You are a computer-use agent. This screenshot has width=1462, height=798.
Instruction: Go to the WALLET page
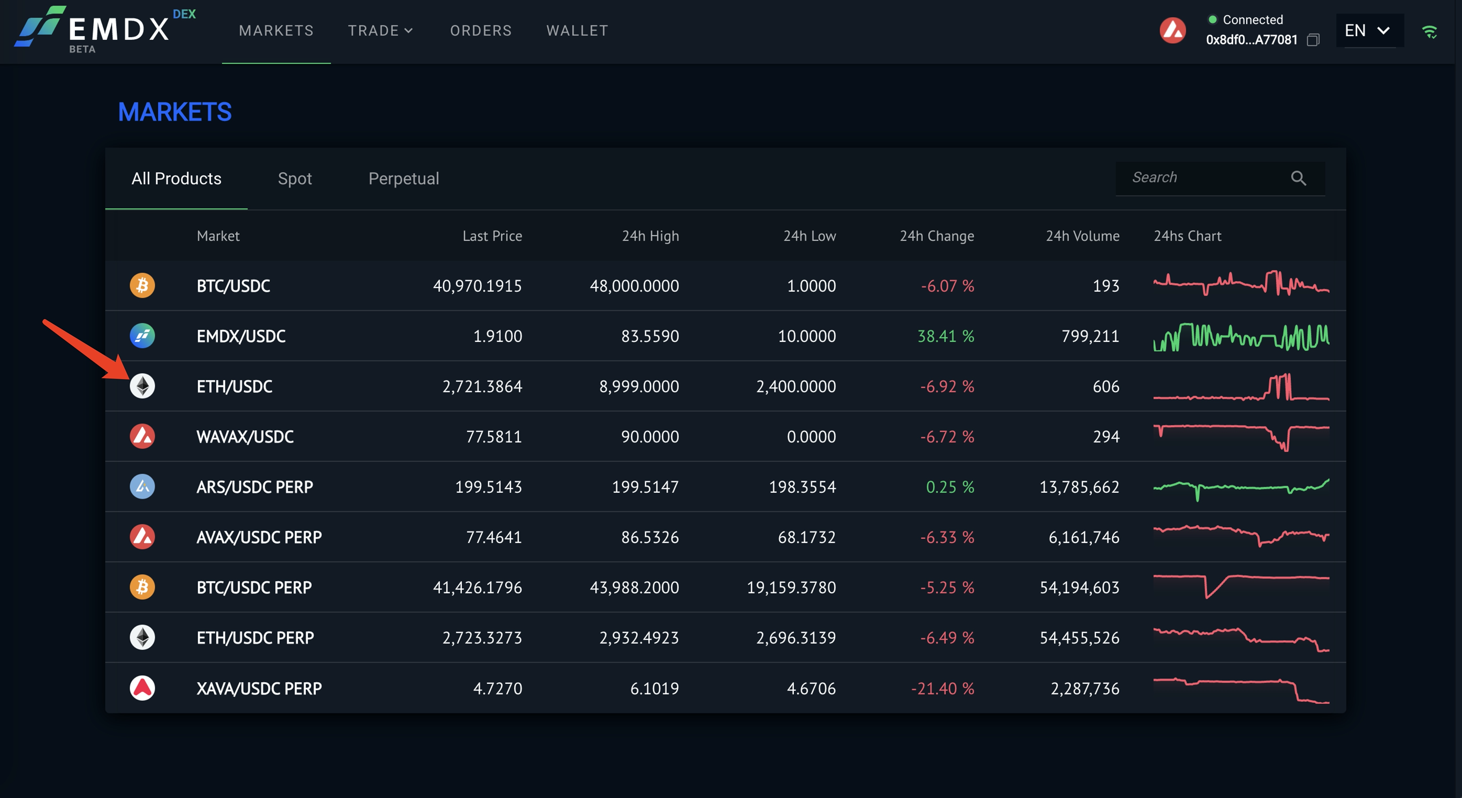(577, 31)
